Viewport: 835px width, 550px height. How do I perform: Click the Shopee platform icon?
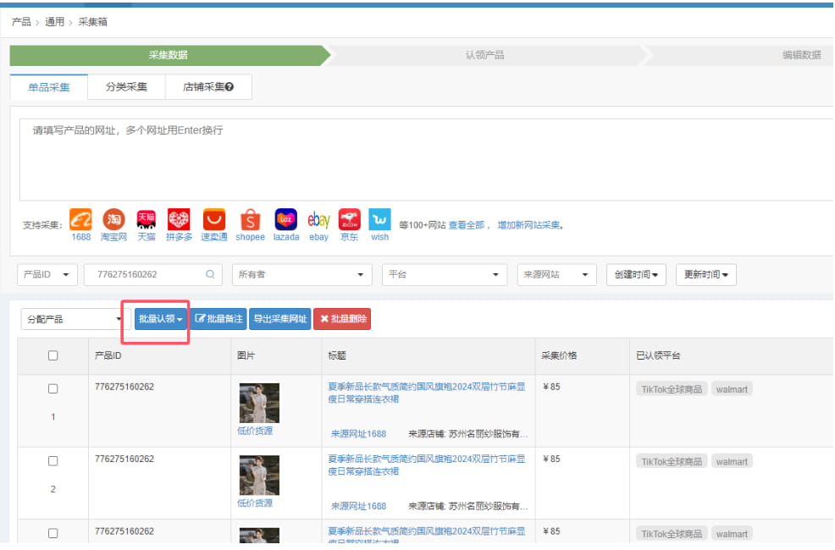(x=250, y=220)
